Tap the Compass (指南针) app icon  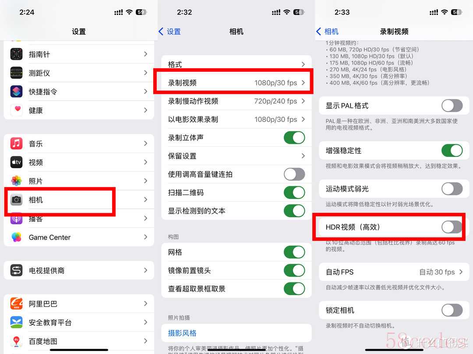16,54
